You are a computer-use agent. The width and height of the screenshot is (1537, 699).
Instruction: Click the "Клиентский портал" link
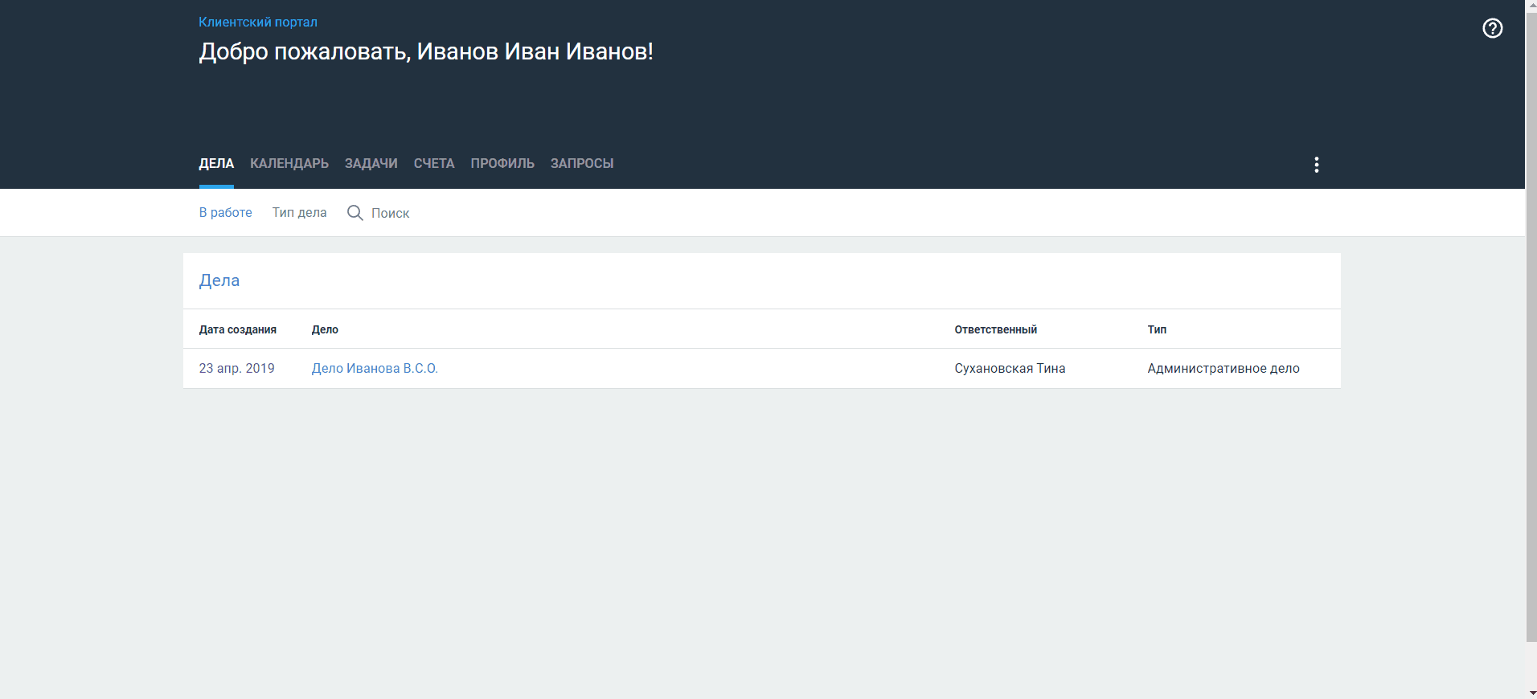pyautogui.click(x=258, y=22)
